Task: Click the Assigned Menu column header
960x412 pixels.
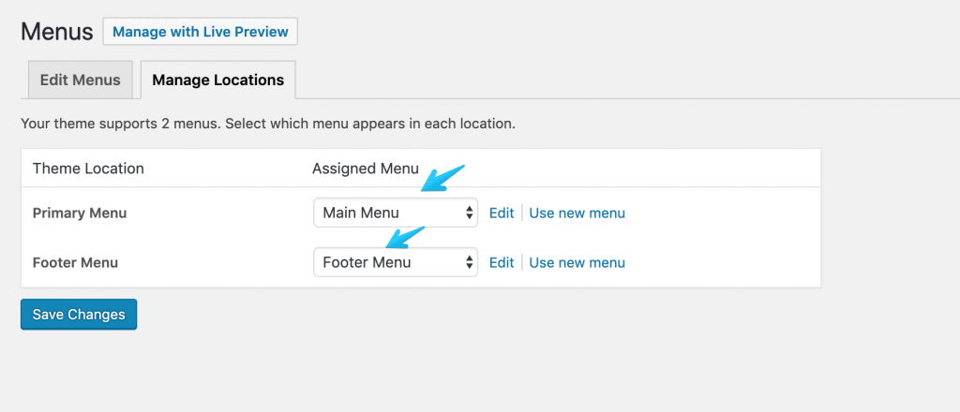Action: [x=366, y=169]
